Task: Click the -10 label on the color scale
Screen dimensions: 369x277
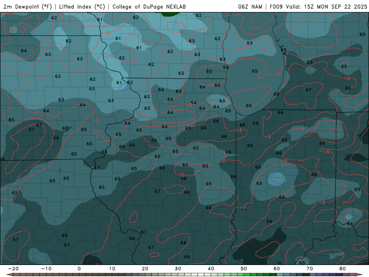Action: tap(46, 269)
